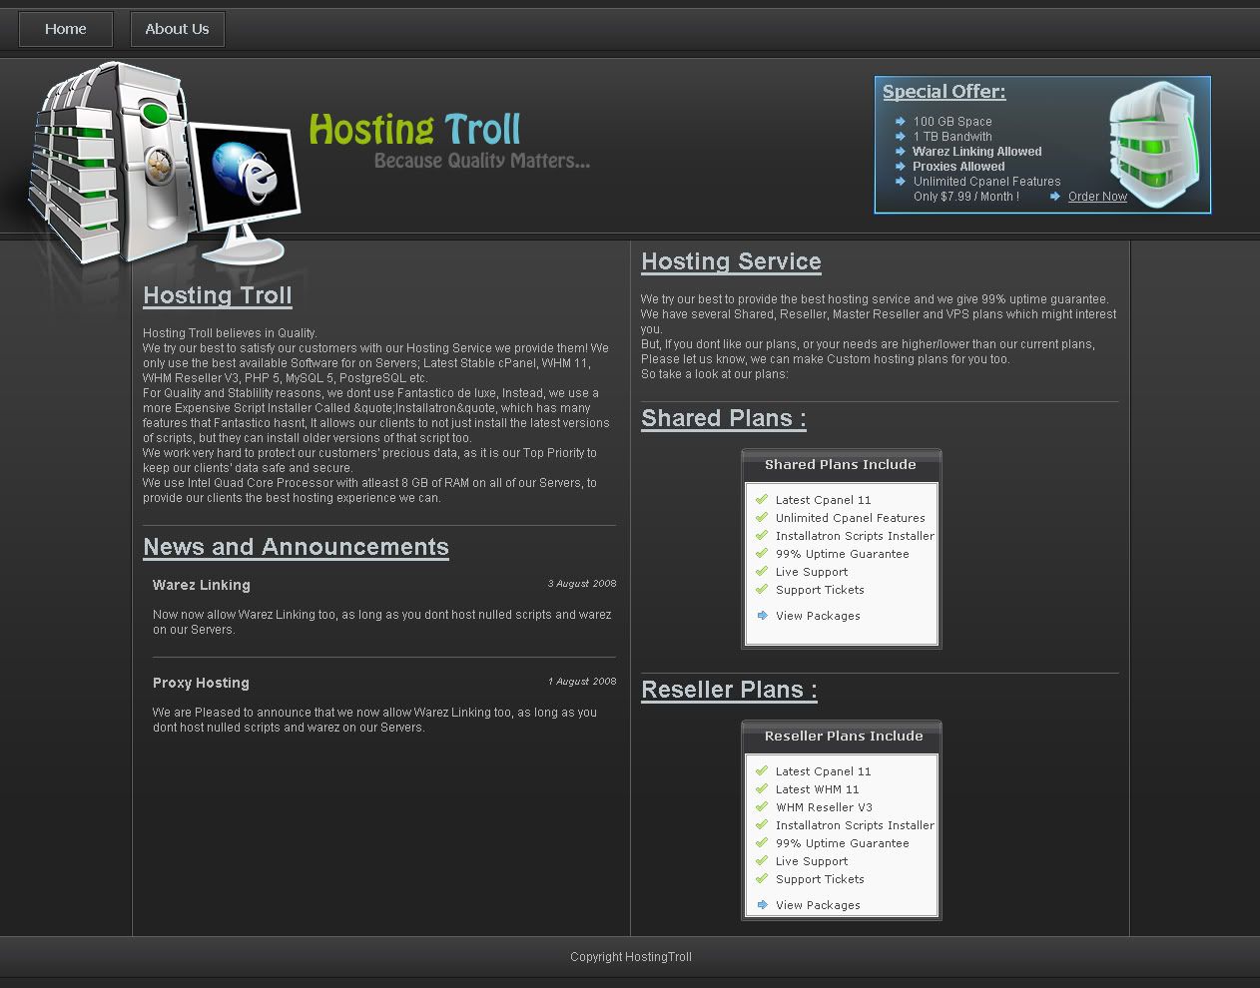Follow the Order Now link

click(x=1097, y=197)
